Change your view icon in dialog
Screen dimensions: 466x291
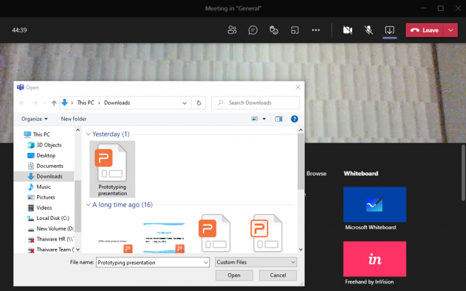(255, 119)
